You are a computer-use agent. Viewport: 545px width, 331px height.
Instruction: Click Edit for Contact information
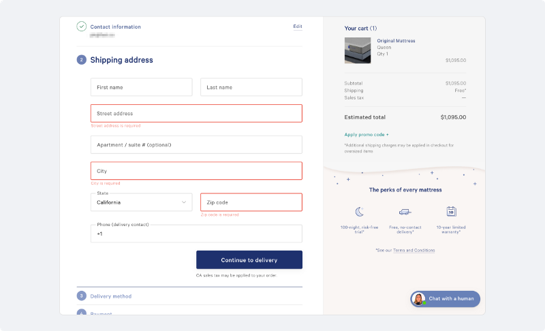click(298, 27)
